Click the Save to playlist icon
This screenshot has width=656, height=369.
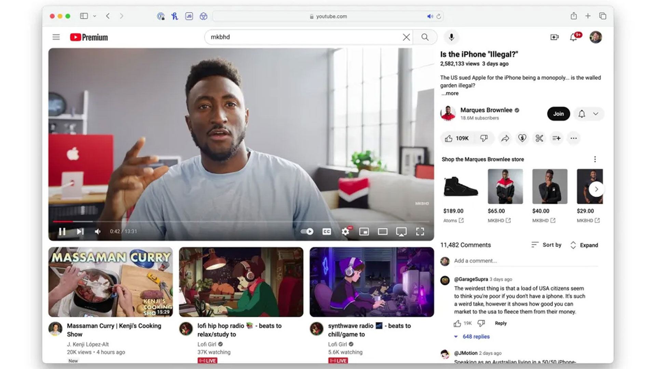click(556, 138)
